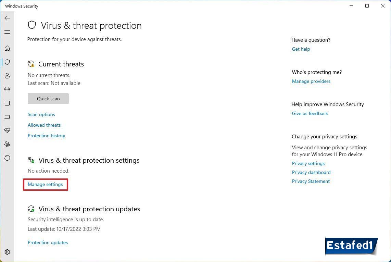The image size is (391, 262).
Task: Go back using the back arrow
Action: (x=7, y=18)
